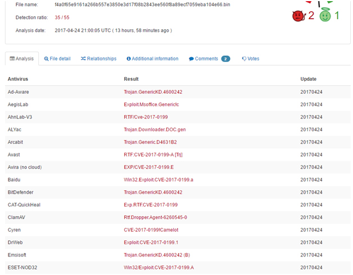Image resolution: width=353 pixels, height=275 pixels.
Task: Click the BitDefender antivirus name
Action: [20, 192]
